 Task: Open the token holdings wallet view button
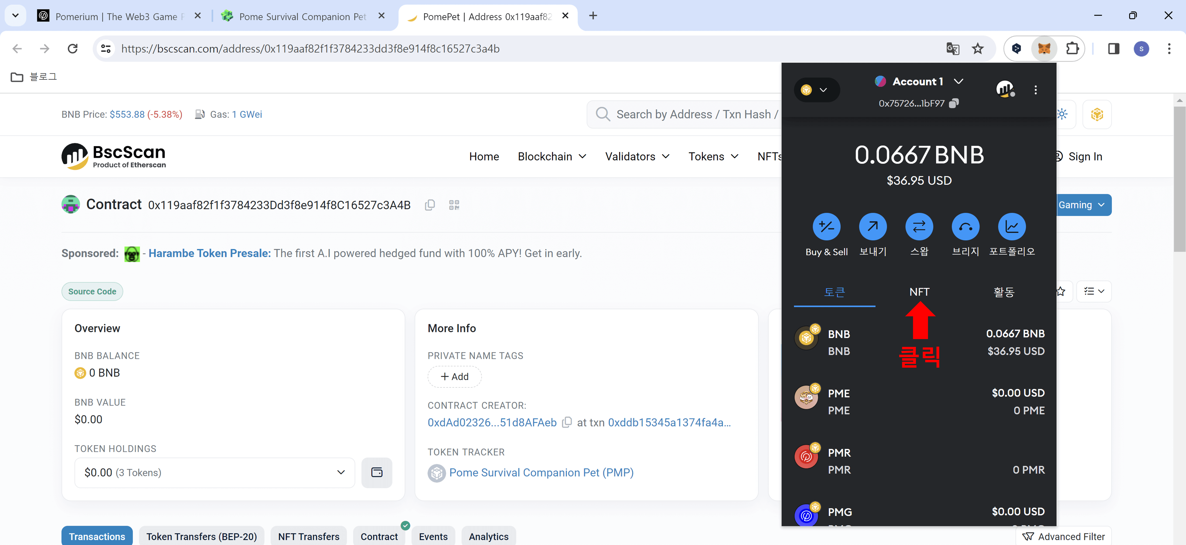pos(377,472)
